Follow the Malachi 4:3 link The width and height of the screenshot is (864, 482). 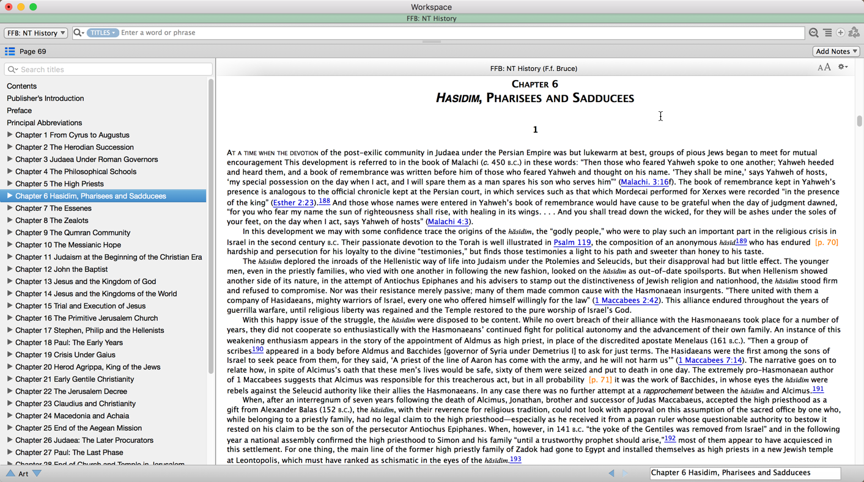(448, 222)
